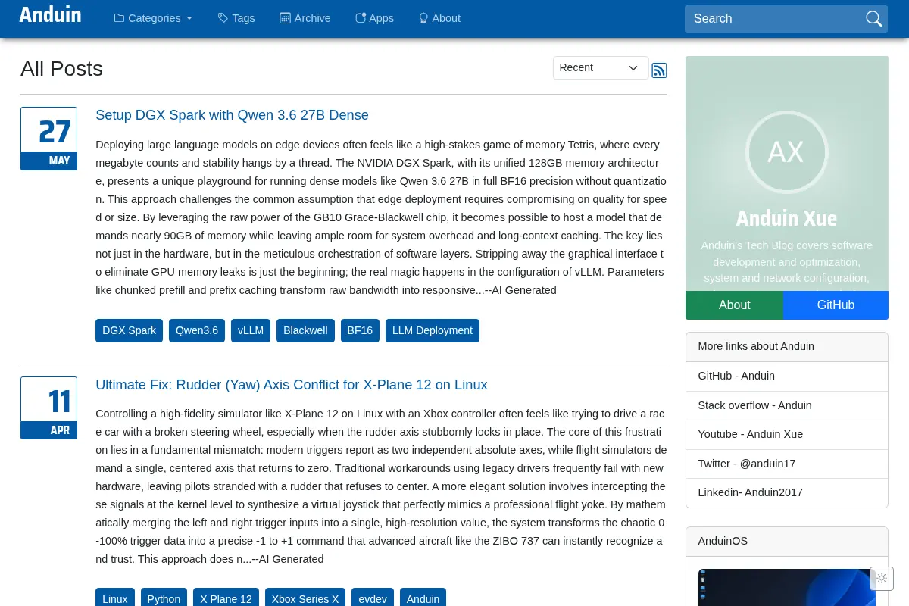
Task: Click the blue GitHub button
Action: point(836,305)
